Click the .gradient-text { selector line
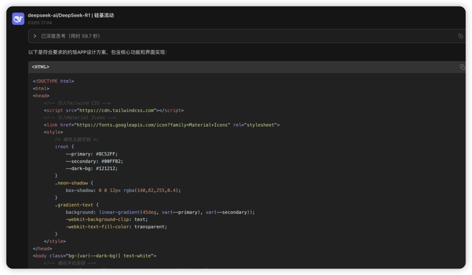Screen dimensions: 472x275 coord(77,205)
